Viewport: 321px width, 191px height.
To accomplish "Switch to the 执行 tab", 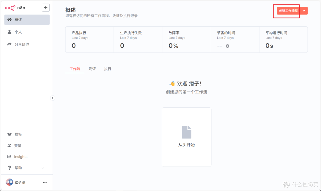I will 108,69.
